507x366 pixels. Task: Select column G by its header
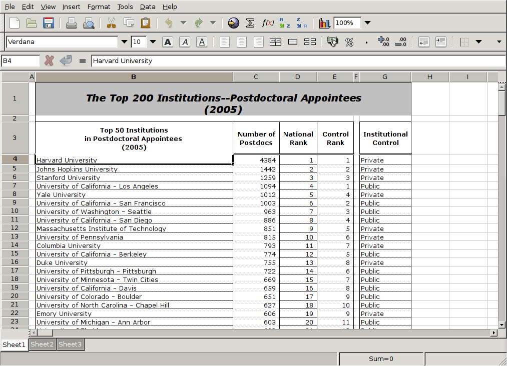coord(385,77)
